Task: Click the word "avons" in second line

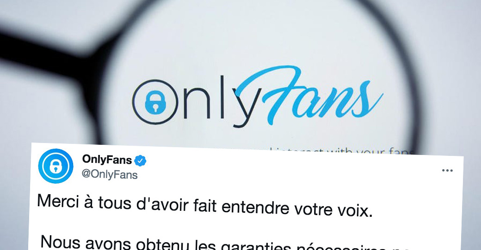Action: click(108, 244)
